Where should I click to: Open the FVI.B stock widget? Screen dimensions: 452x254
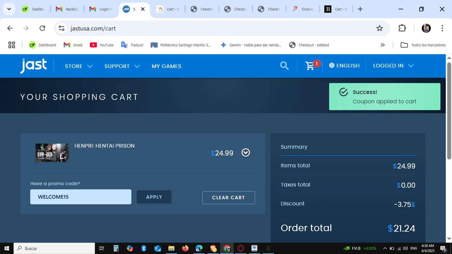(x=360, y=248)
